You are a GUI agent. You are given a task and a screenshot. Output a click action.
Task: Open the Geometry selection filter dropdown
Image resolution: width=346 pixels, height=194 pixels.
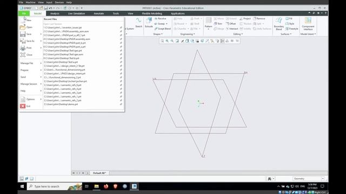click(x=309, y=178)
